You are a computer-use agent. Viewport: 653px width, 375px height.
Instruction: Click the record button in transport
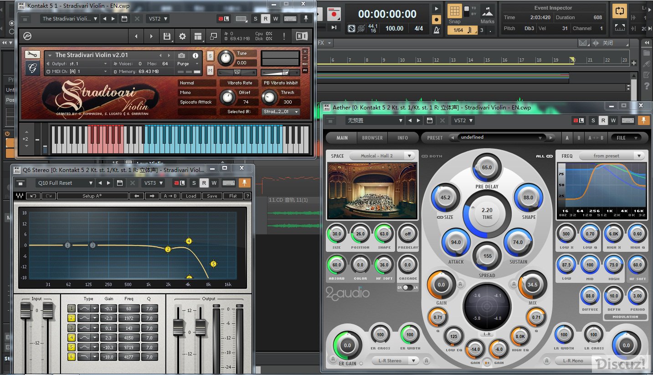pyautogui.click(x=334, y=14)
